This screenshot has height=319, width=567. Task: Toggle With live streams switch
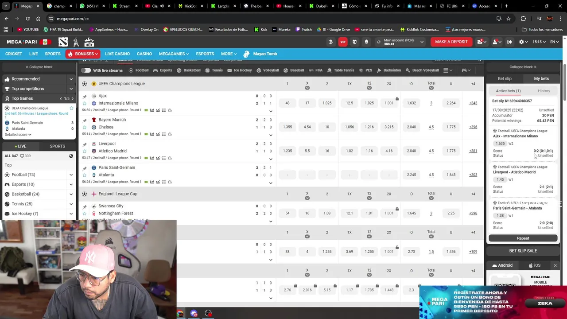(85, 70)
